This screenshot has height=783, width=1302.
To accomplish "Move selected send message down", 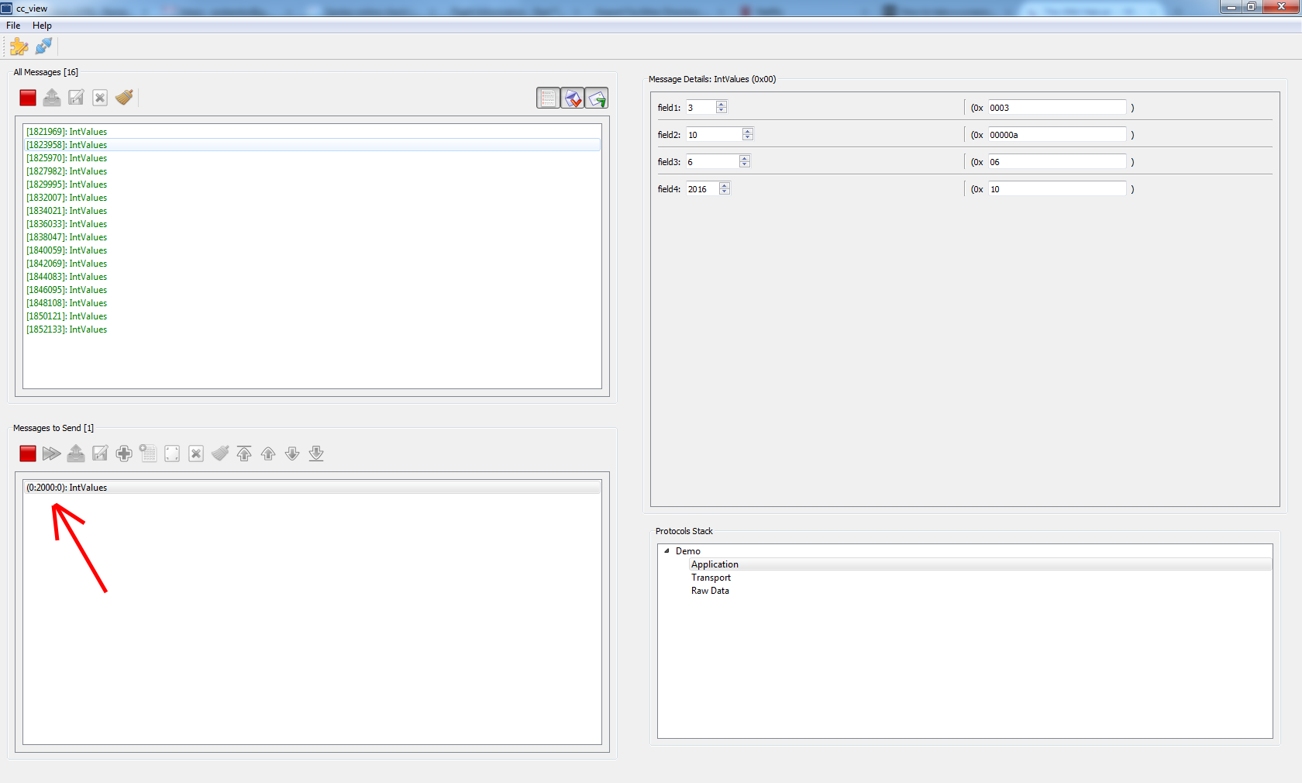I will (292, 454).
